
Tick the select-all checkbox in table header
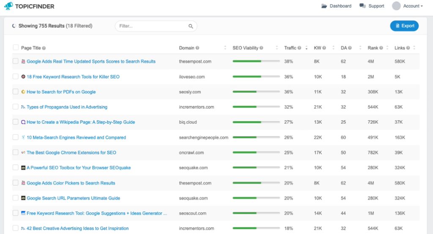pos(16,47)
